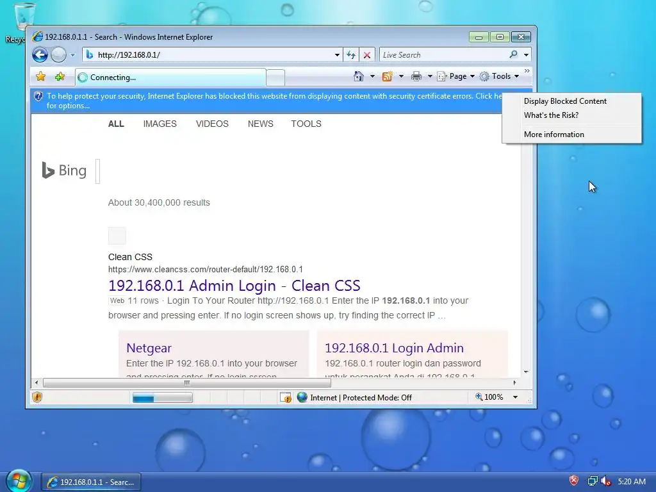Click the page loading progress bar
Image resolution: width=656 pixels, height=492 pixels.
coord(162,397)
